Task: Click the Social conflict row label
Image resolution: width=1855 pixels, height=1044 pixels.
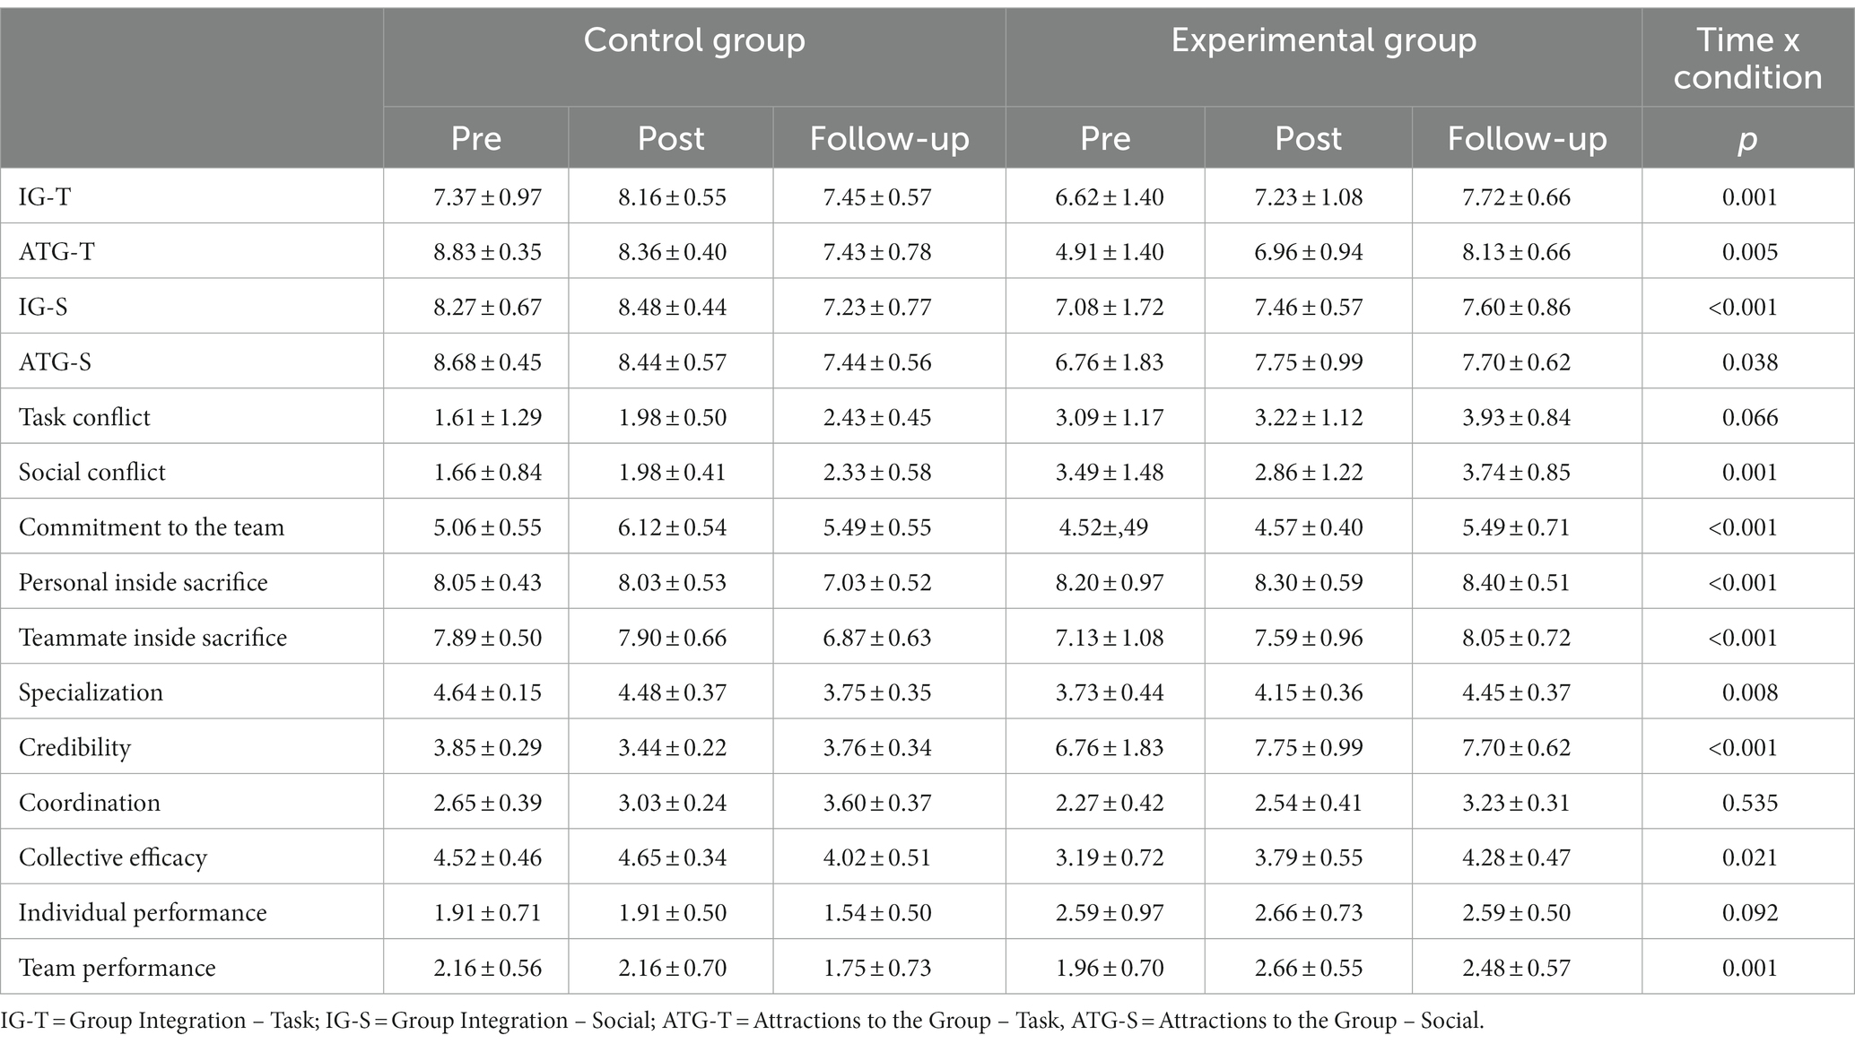Action: tap(92, 472)
